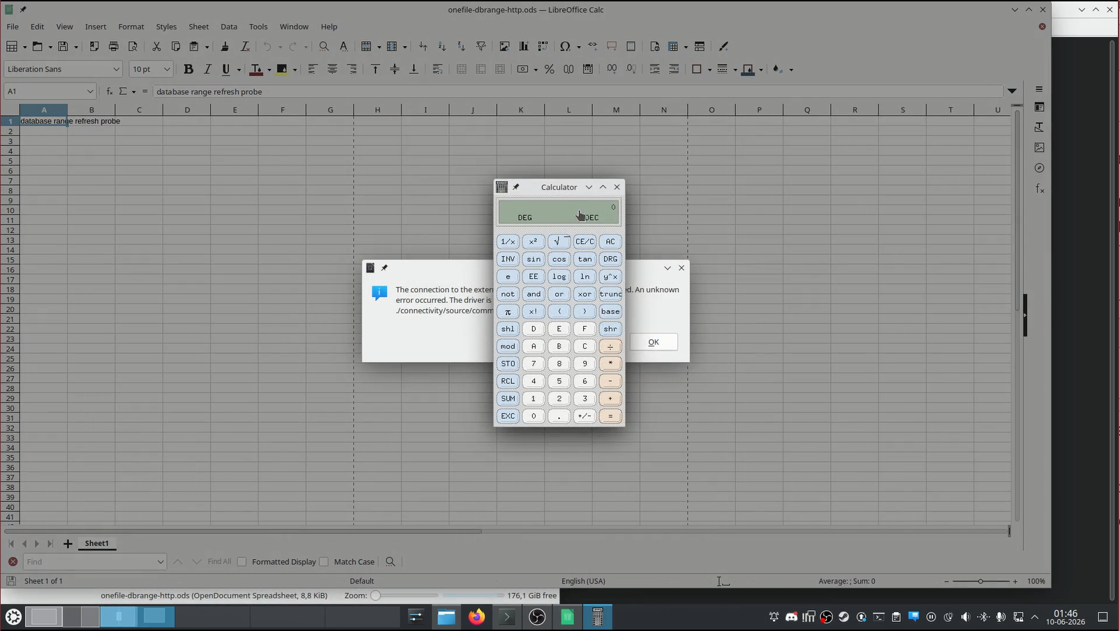Toggle the Formatted Display checkbox
Image resolution: width=1120 pixels, height=631 pixels.
[x=242, y=562]
